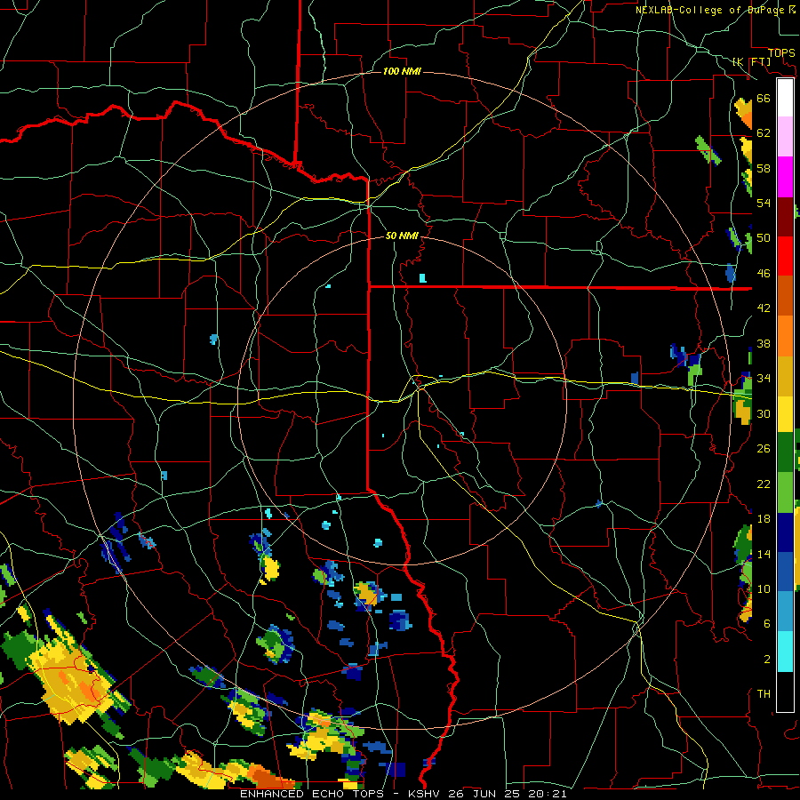
Task: Pick the navy blue legend color band
Action: [x=785, y=532]
